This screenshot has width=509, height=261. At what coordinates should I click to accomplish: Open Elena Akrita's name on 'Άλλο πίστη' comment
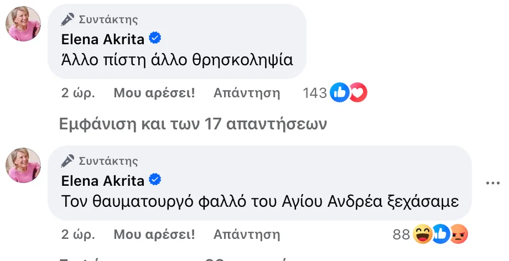(103, 39)
